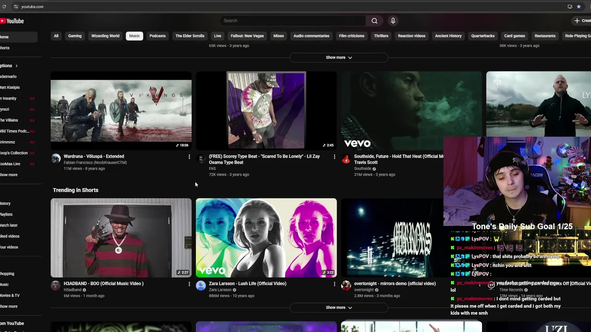Select the All filter chip
591x332 pixels.
click(56, 36)
